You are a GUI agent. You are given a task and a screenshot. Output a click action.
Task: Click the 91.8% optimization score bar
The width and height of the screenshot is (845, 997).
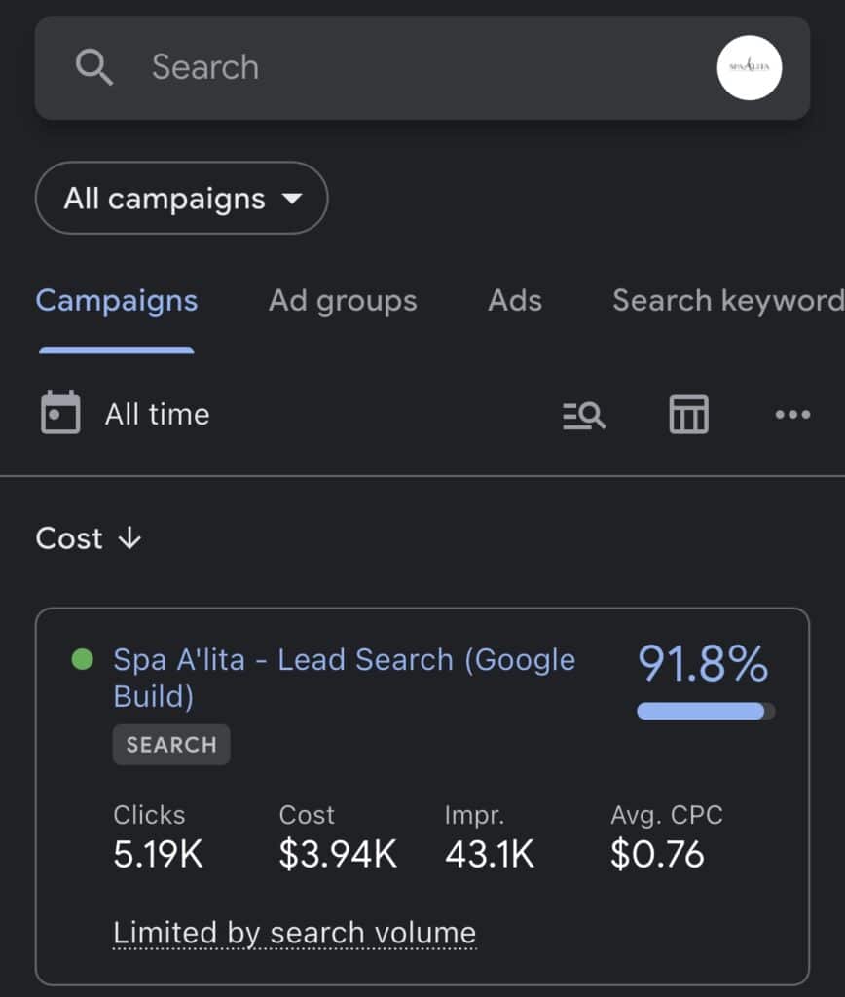[706, 711]
